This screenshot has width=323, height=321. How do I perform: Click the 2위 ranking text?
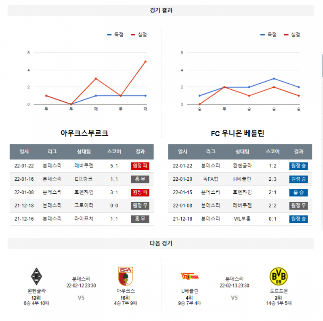point(278,298)
